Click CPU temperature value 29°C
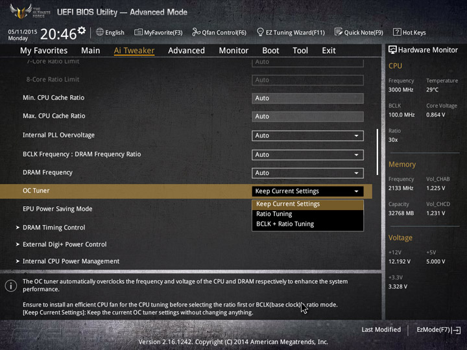 tap(432, 90)
